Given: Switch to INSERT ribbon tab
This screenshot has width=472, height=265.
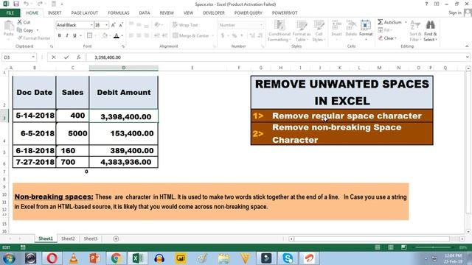Looking at the screenshot, I should point(55,13).
